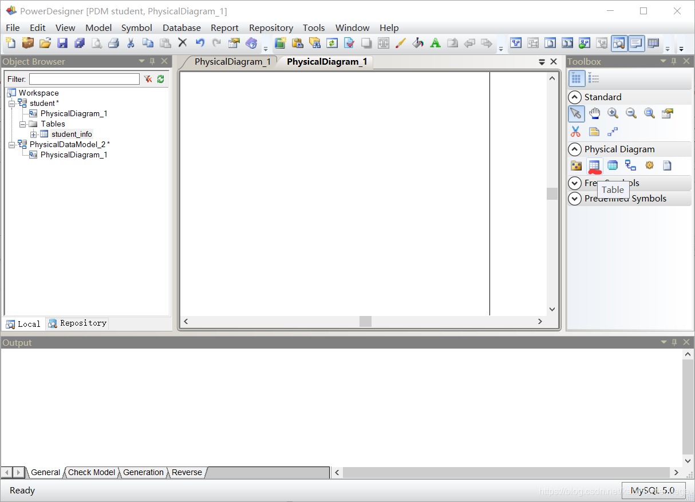The image size is (695, 502).
Task: Click the Undo arrow toolbar icon
Action: pos(200,42)
